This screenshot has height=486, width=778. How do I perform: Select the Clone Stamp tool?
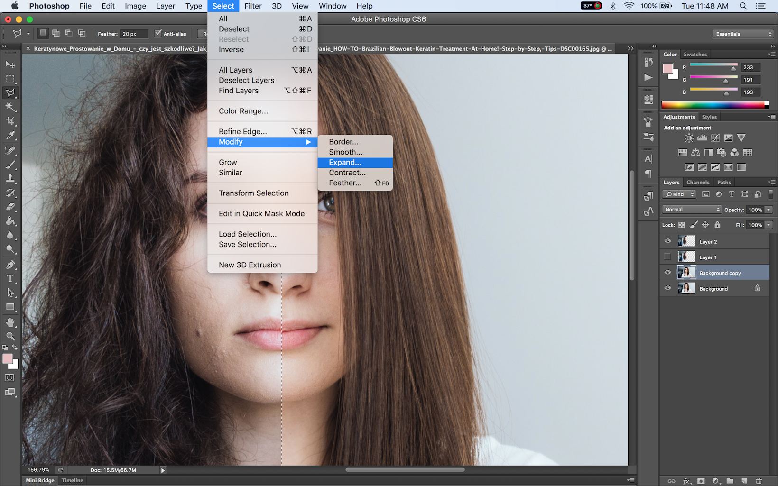tap(10, 179)
